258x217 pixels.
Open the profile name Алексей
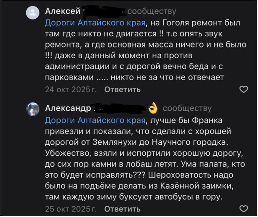63,12
